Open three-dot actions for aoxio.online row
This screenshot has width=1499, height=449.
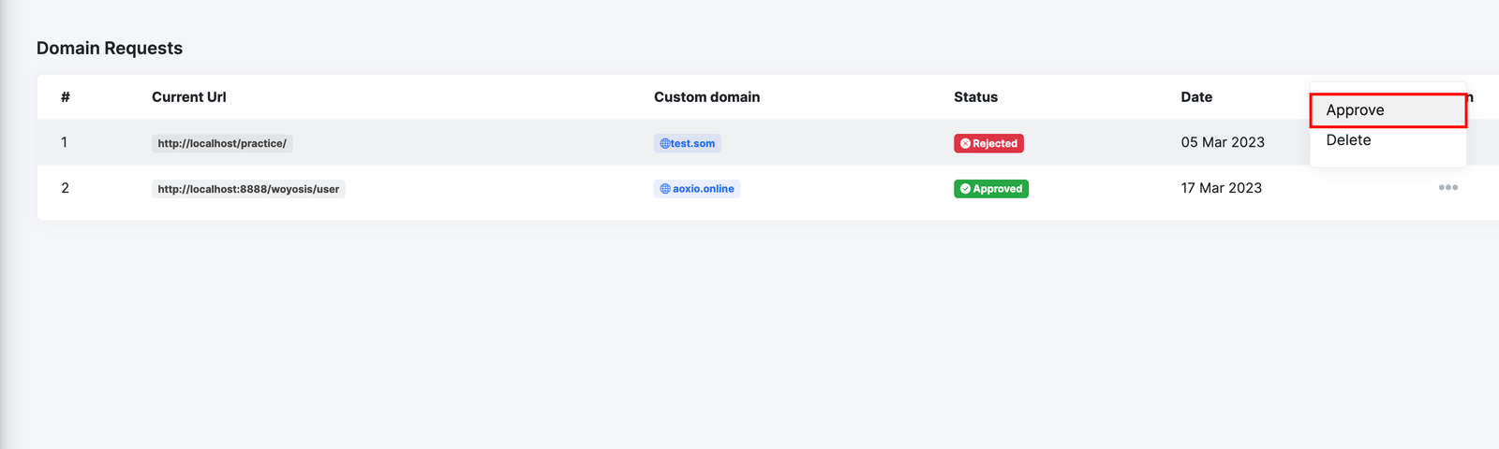(1447, 188)
